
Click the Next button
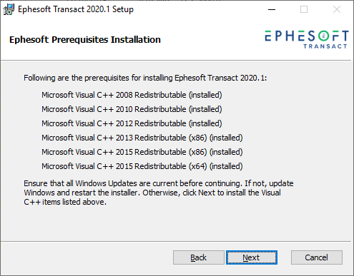point(252,257)
